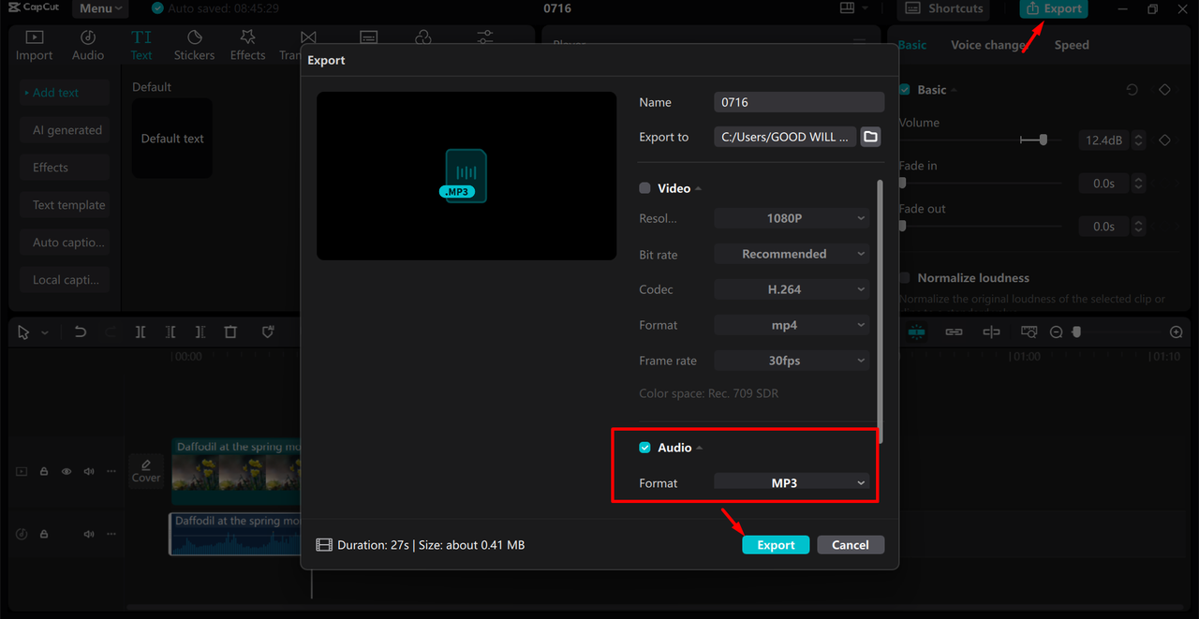Toggle the timeline linkage chain icon
The width and height of the screenshot is (1199, 619).
[954, 332]
